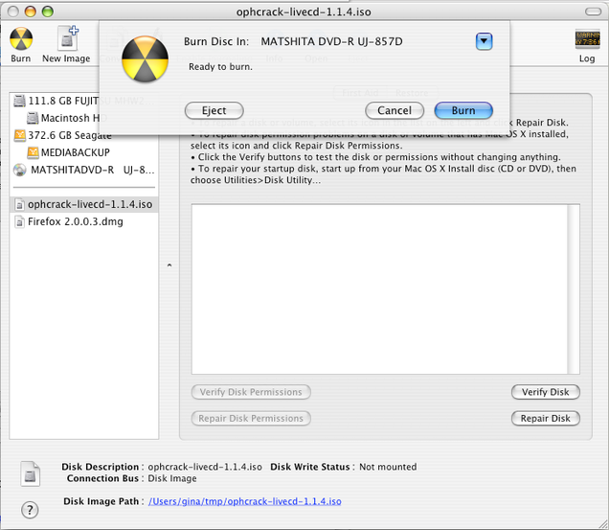Click the Repair Disk Permissions button
This screenshot has height=530, width=609.
(251, 419)
